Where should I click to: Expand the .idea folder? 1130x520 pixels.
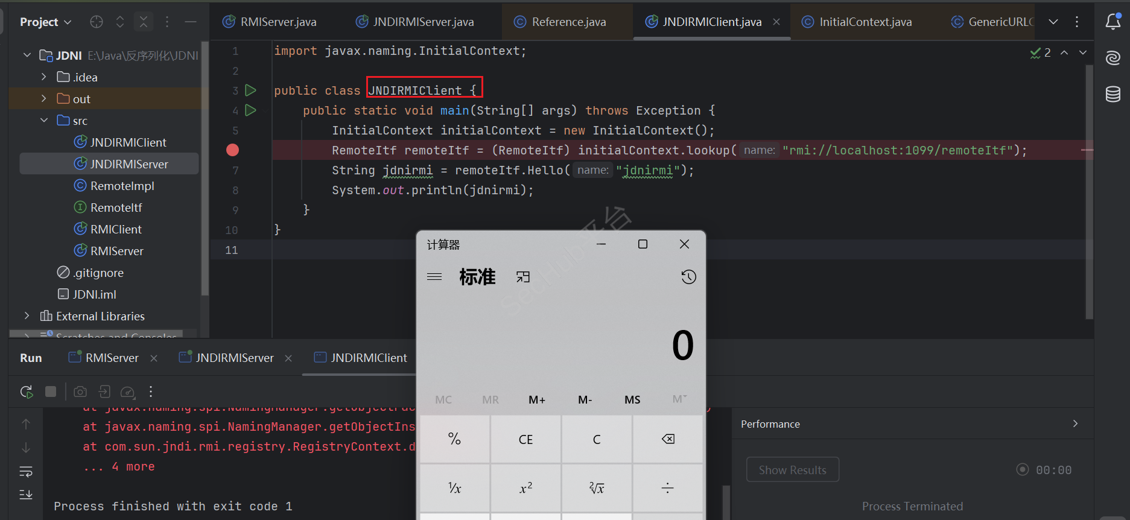tap(43, 77)
